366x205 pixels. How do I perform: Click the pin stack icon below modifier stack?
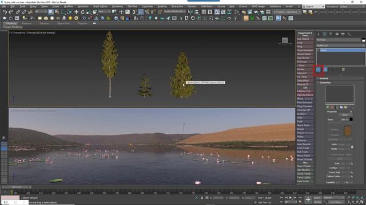tap(319, 69)
